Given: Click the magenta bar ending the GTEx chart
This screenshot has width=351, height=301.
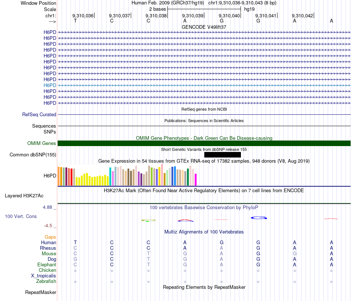Looking at the screenshot, I should tap(196, 180).
